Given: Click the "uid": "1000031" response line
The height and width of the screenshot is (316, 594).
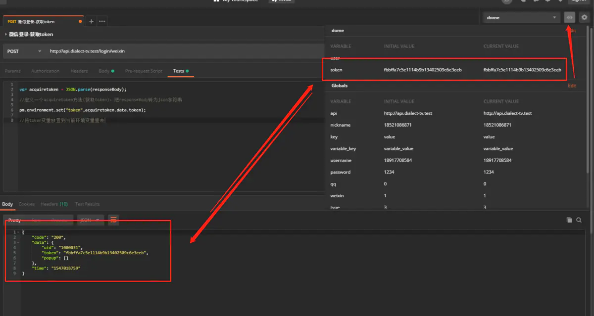Looking at the screenshot, I should point(62,247).
